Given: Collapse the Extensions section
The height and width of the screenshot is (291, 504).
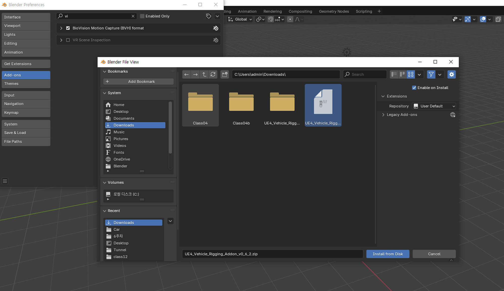Looking at the screenshot, I should (383, 96).
